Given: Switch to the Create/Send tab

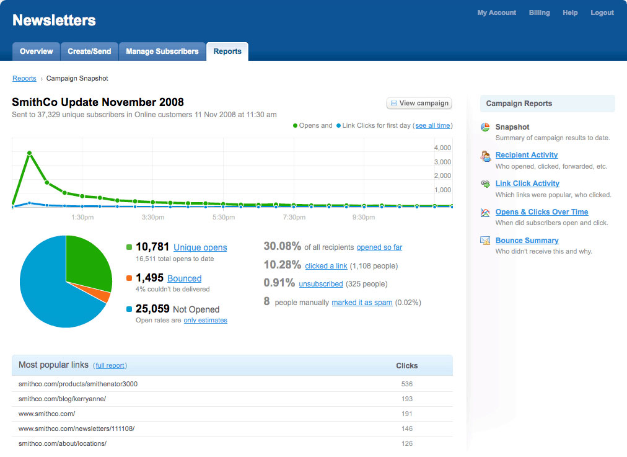Looking at the screenshot, I should 90,51.
